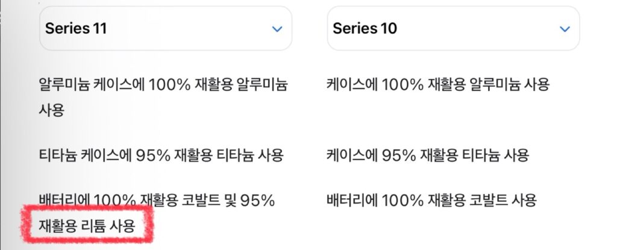Select the Series 10 100% 재활용 알루미늄 line
Screen dimensions: 617x250
[438, 84]
